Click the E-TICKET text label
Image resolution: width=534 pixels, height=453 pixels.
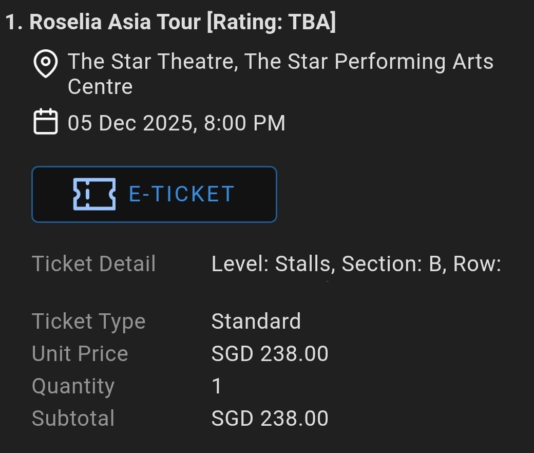(182, 194)
